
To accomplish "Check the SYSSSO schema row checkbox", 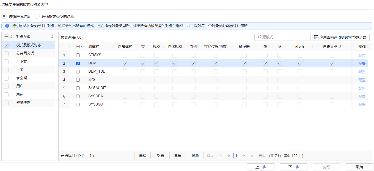I will tap(78, 104).
